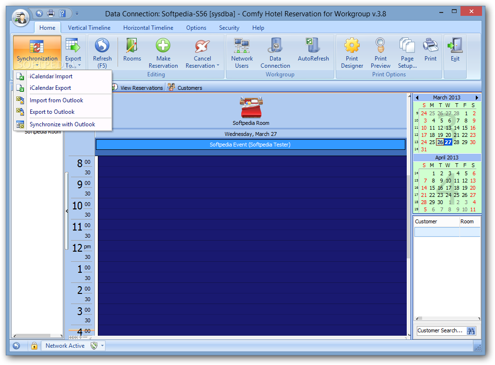495x365 pixels.
Task: Expand the Cancel Reservation dropdown arrow
Action: tap(218, 65)
